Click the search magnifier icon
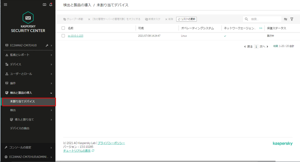 [x=246, y=19]
